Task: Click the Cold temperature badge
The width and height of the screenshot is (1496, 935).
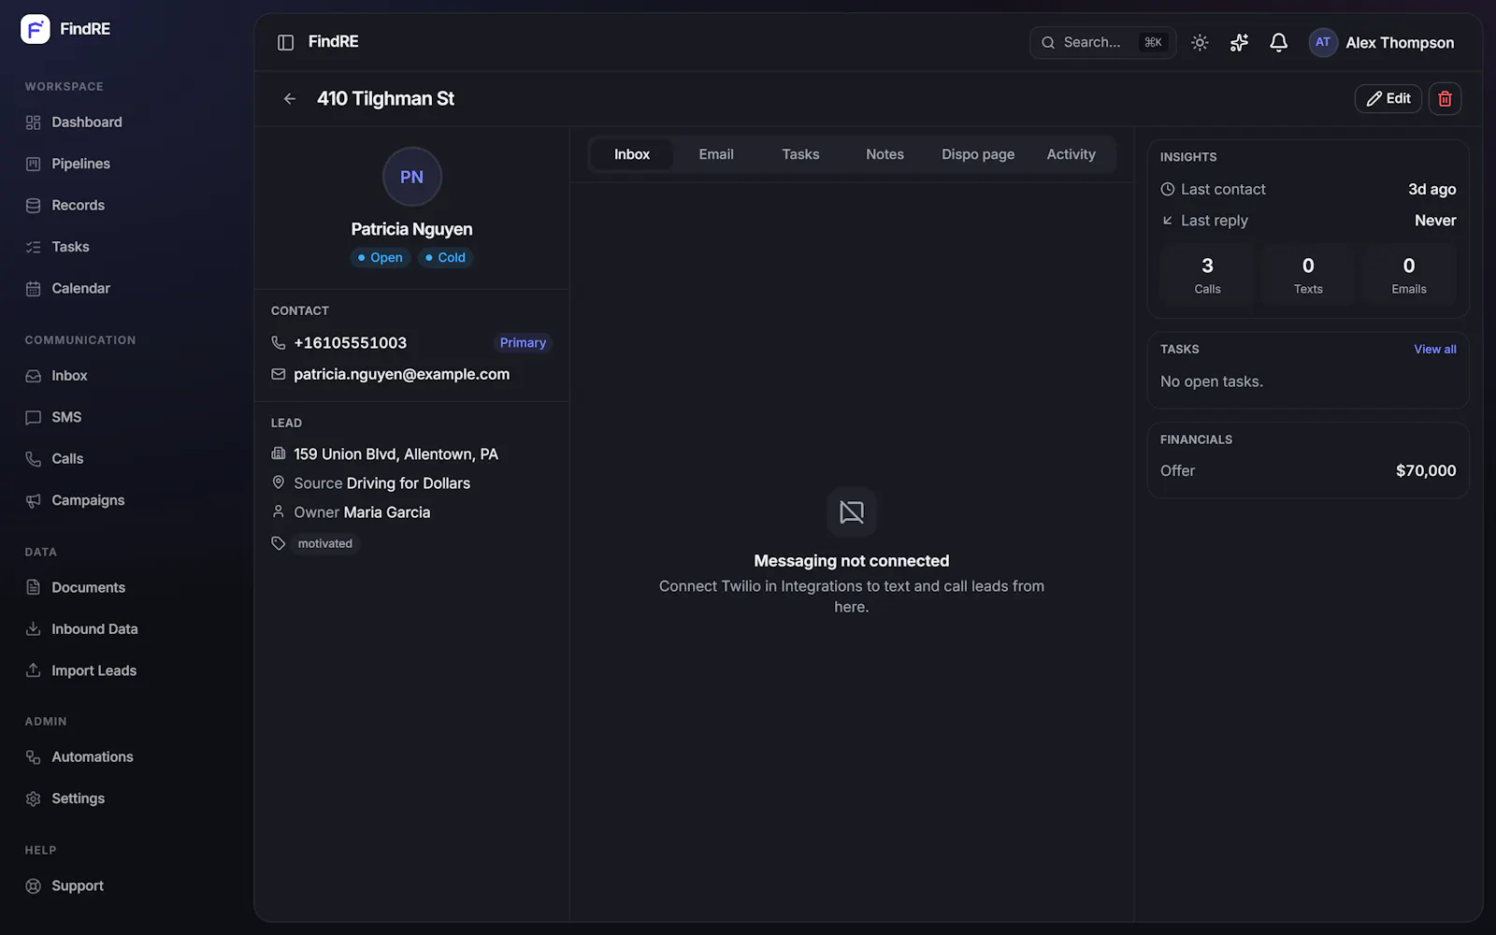Action: pyautogui.click(x=445, y=258)
